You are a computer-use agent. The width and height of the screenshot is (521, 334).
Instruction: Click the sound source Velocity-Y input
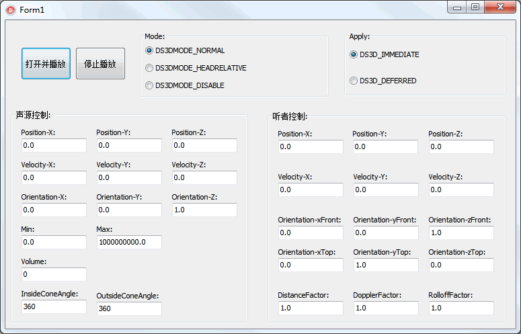coord(129,177)
